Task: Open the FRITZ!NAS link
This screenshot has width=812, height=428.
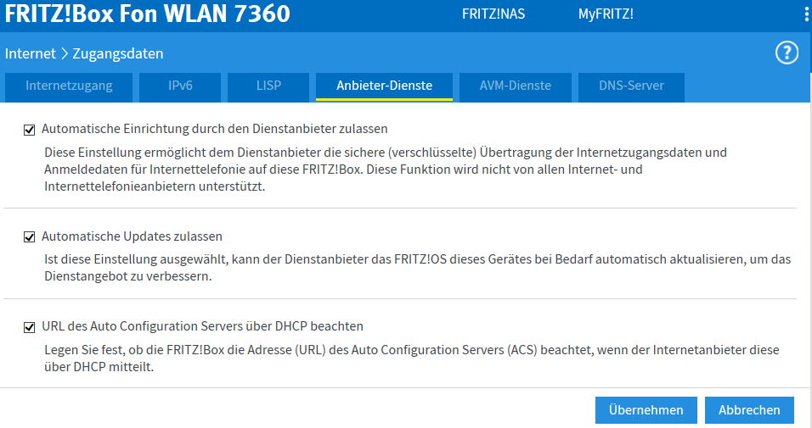Action: [491, 14]
